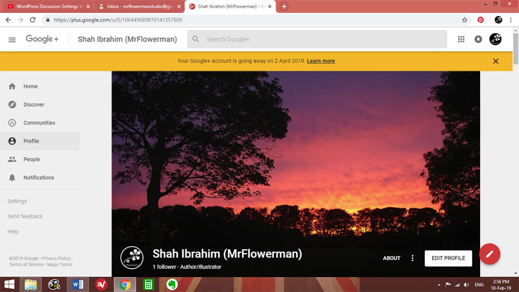
Task: Open Evernote from the taskbar
Action: pos(172,284)
